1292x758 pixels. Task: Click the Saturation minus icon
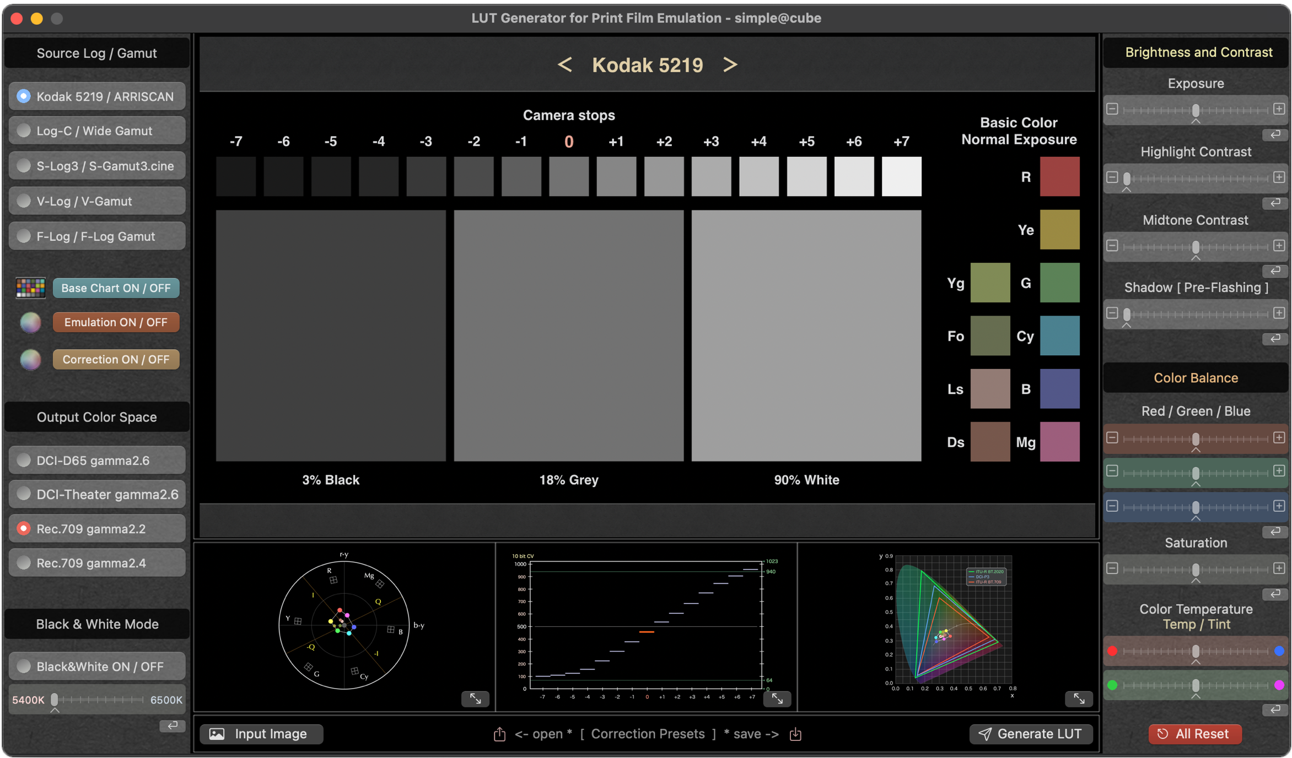click(1112, 568)
